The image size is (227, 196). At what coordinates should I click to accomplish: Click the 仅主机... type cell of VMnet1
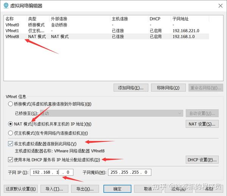click(36, 31)
